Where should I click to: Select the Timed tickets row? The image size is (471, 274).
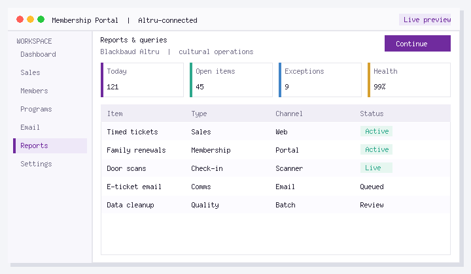(x=275, y=132)
